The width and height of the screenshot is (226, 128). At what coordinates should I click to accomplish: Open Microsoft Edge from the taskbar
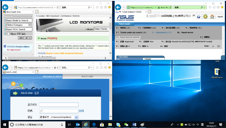click(x=94, y=125)
